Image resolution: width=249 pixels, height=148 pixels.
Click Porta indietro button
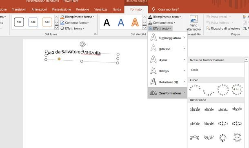(220, 23)
